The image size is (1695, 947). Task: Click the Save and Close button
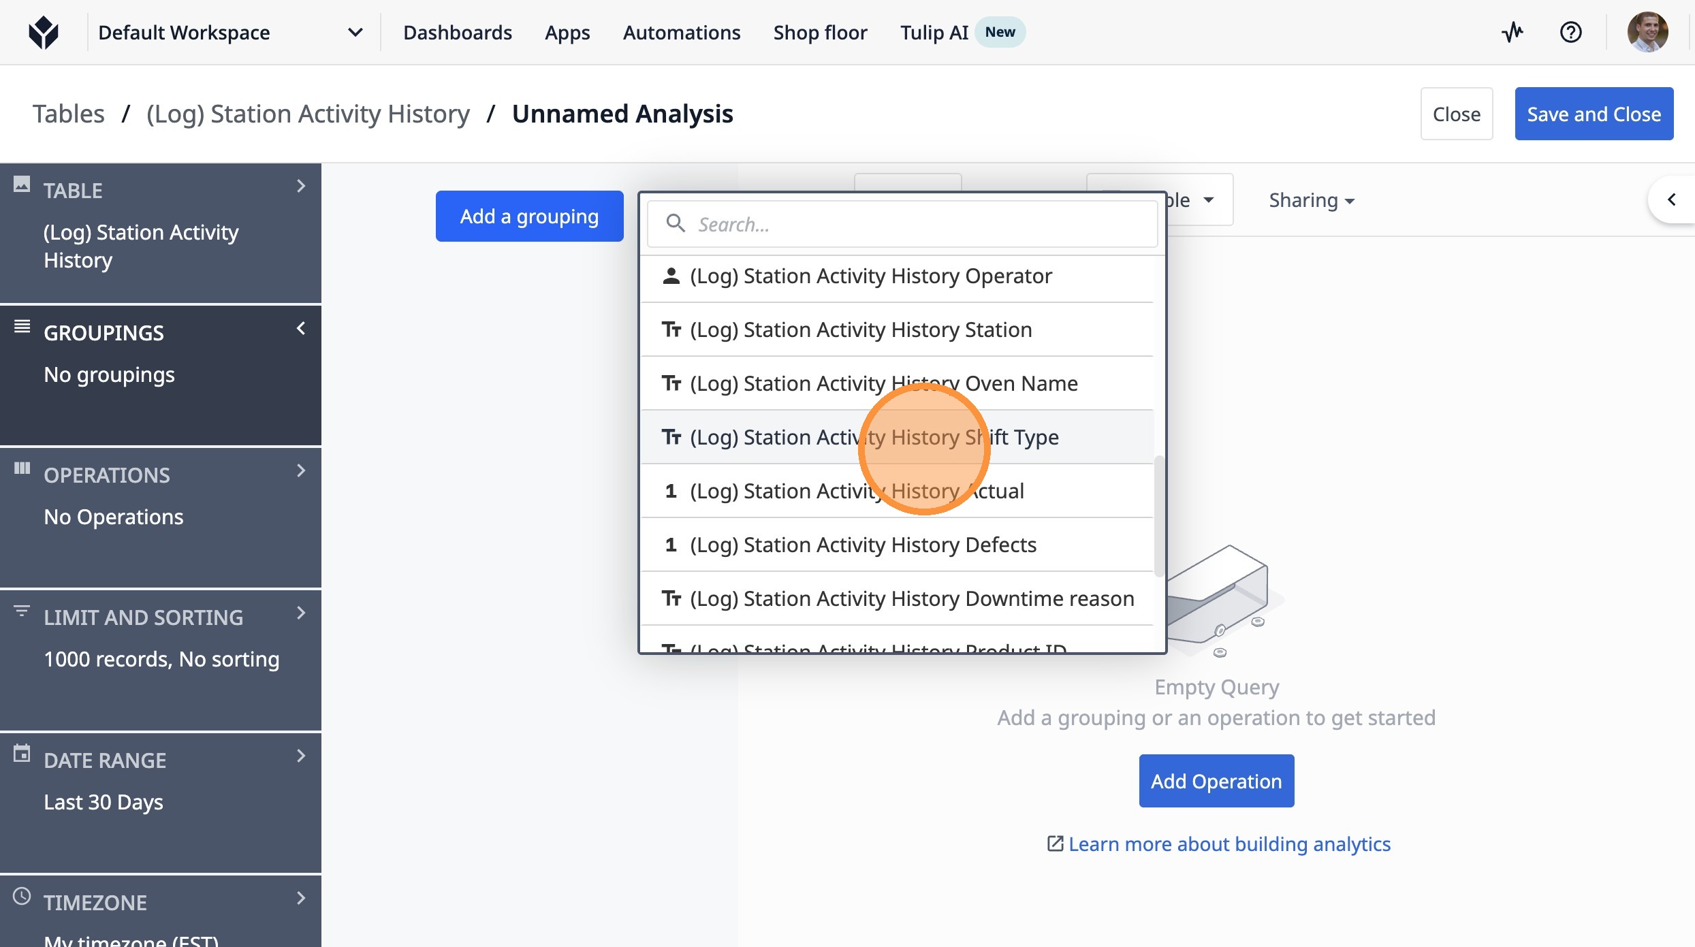pos(1594,114)
